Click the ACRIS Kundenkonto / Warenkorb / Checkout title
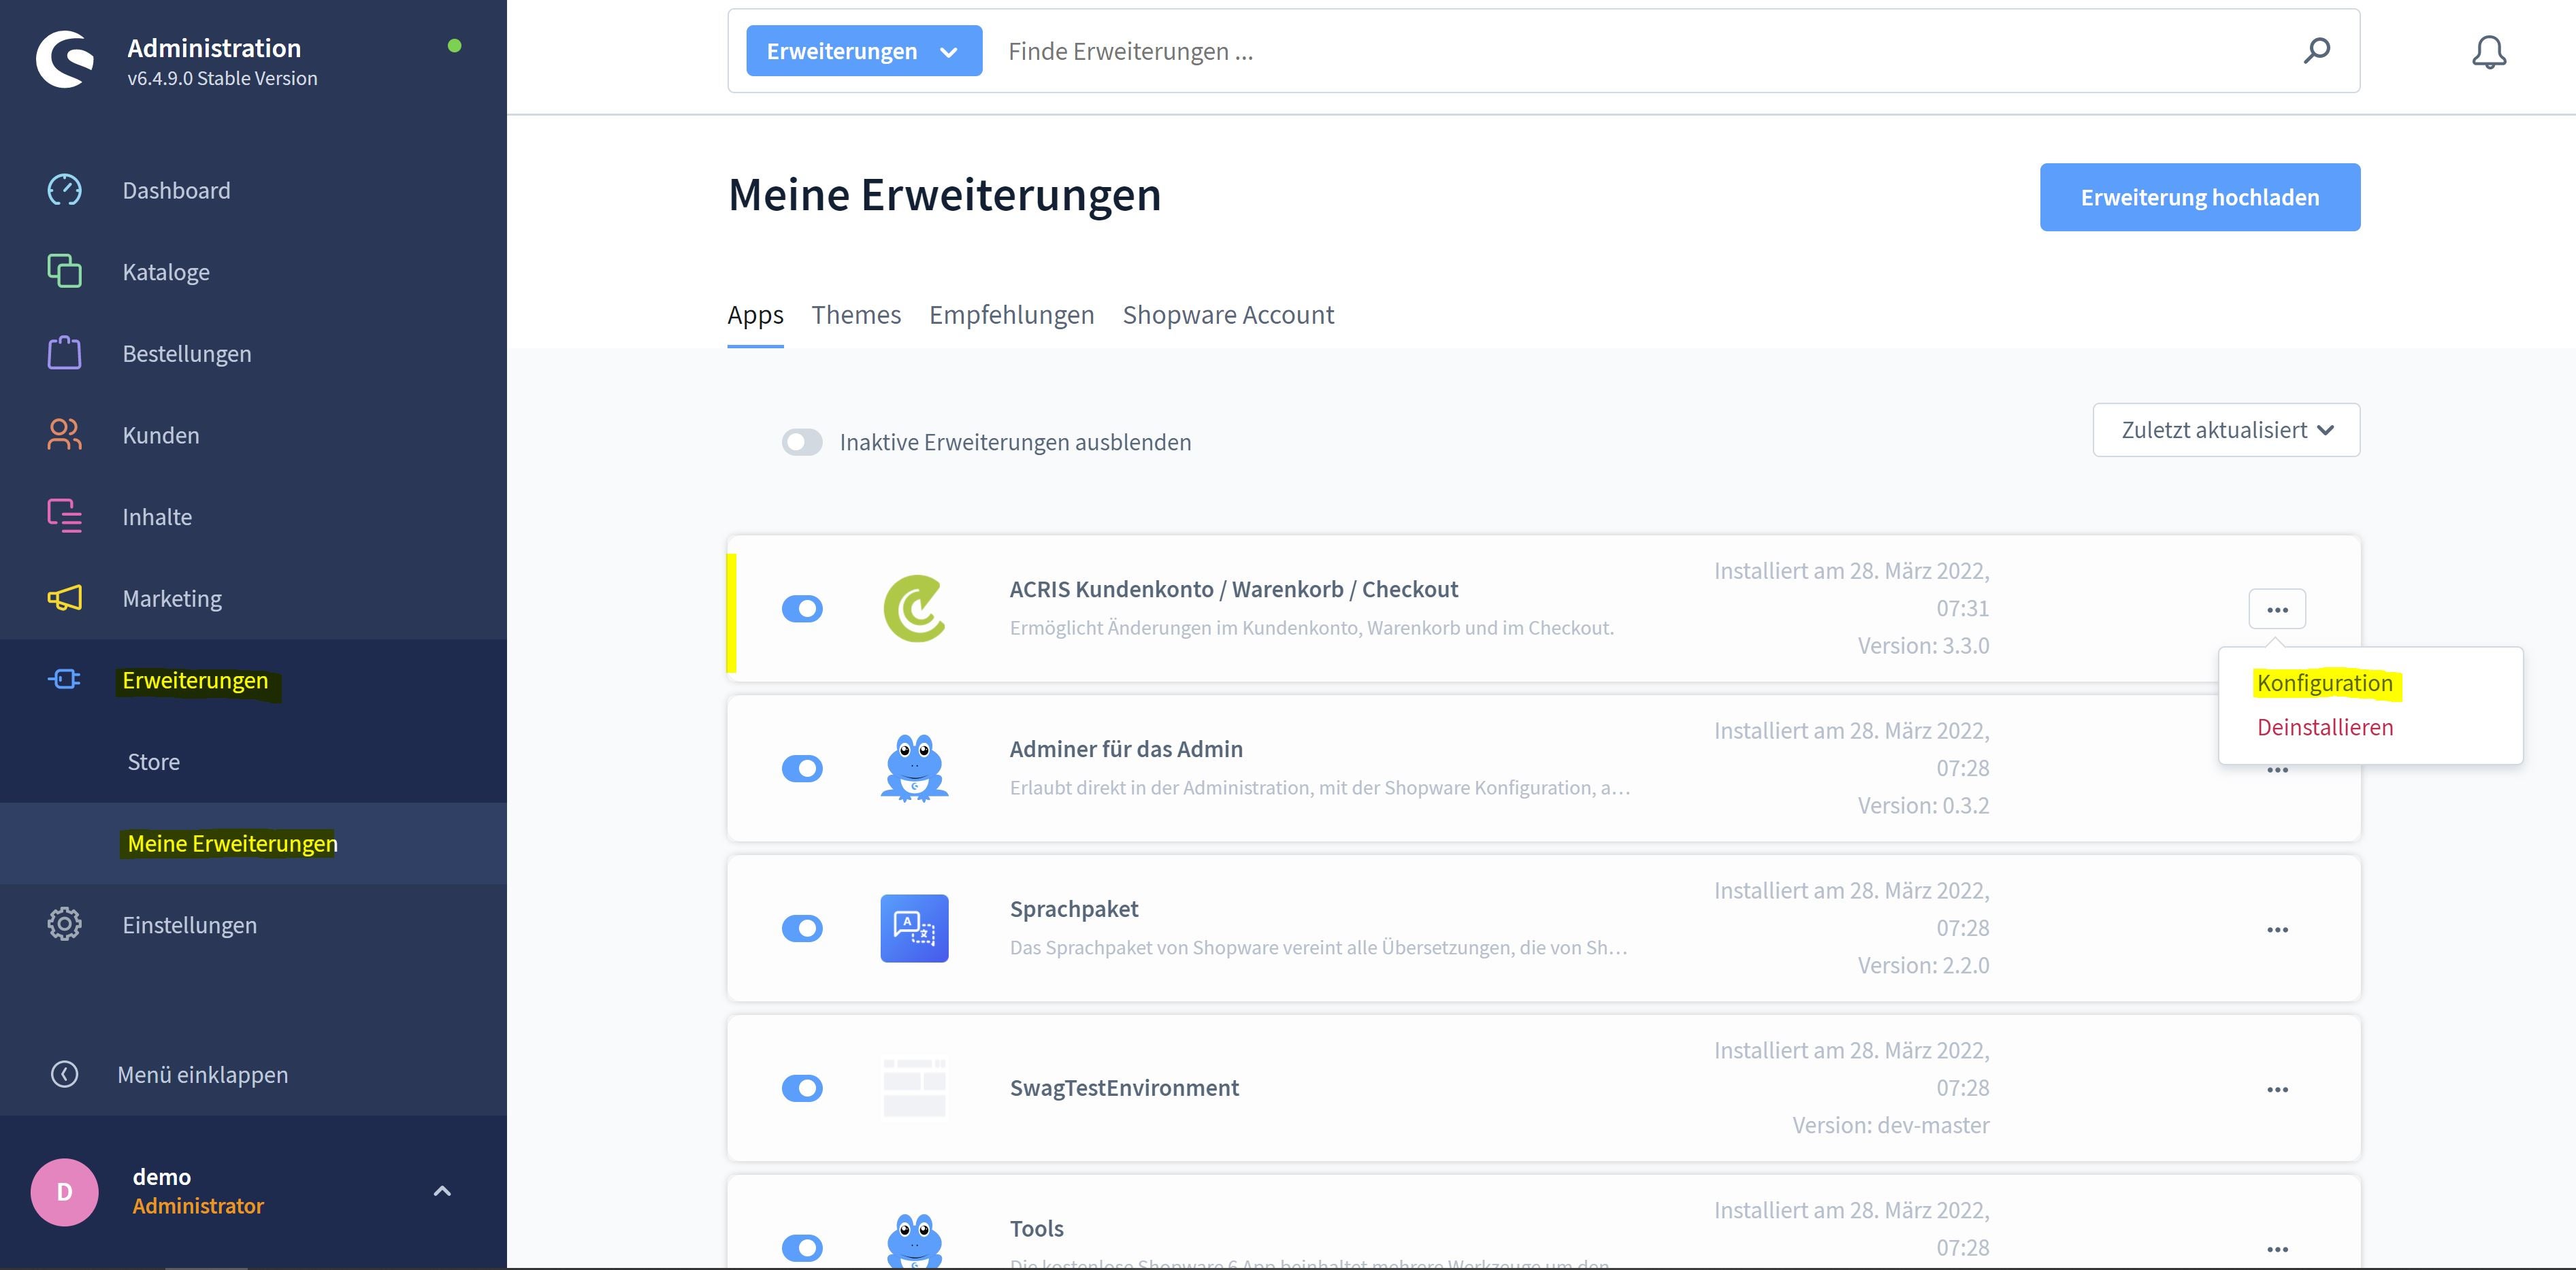This screenshot has width=2576, height=1270. click(x=1233, y=588)
